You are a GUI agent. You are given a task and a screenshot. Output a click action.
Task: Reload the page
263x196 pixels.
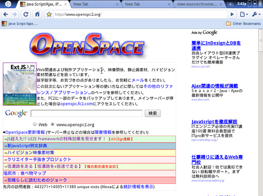[26, 14]
